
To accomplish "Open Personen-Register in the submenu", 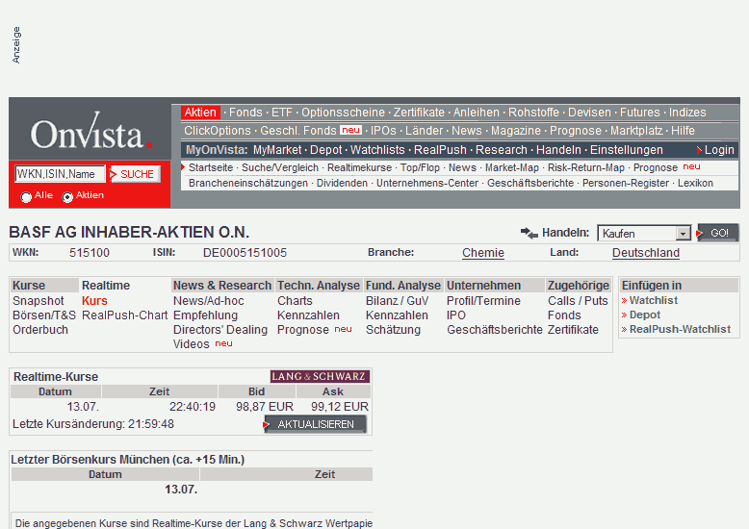I will coord(626,183).
